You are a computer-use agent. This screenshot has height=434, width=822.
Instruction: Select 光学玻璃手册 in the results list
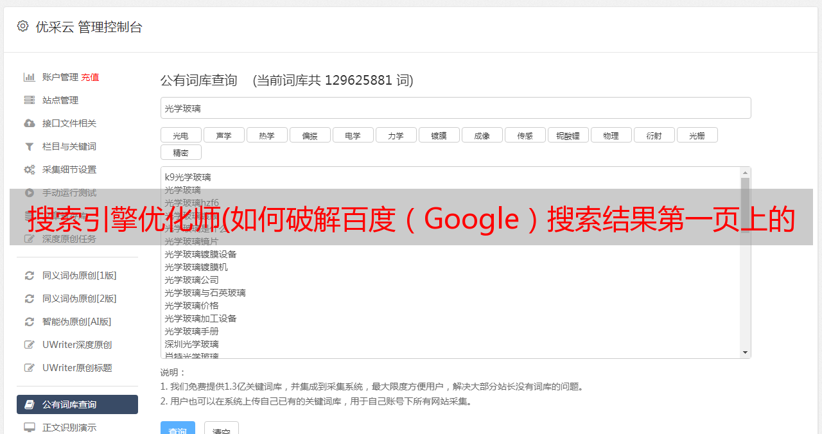point(191,331)
